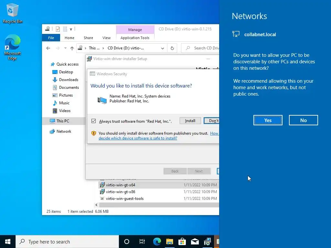Click the collabnet.local network name
Image resolution: width=331 pixels, height=248 pixels.
tap(260, 34)
